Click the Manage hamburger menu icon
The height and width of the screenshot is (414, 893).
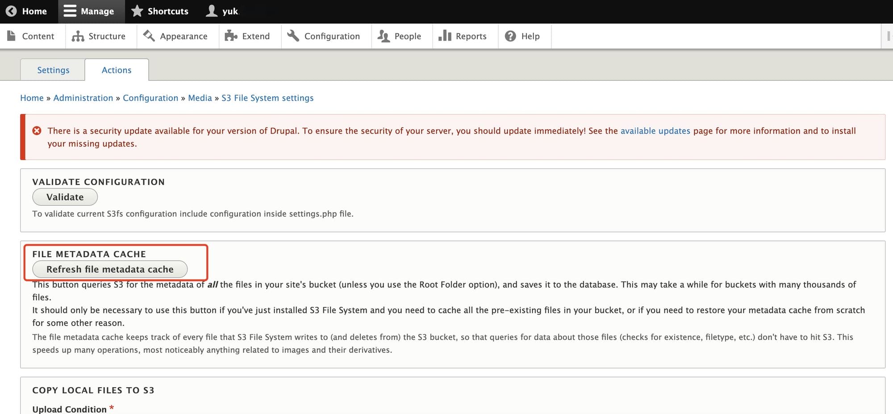point(70,11)
